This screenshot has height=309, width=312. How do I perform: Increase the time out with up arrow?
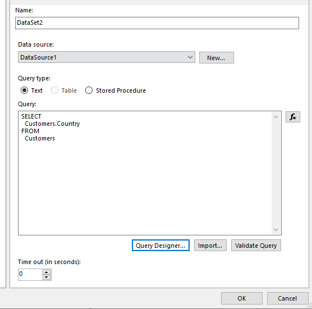click(x=47, y=272)
